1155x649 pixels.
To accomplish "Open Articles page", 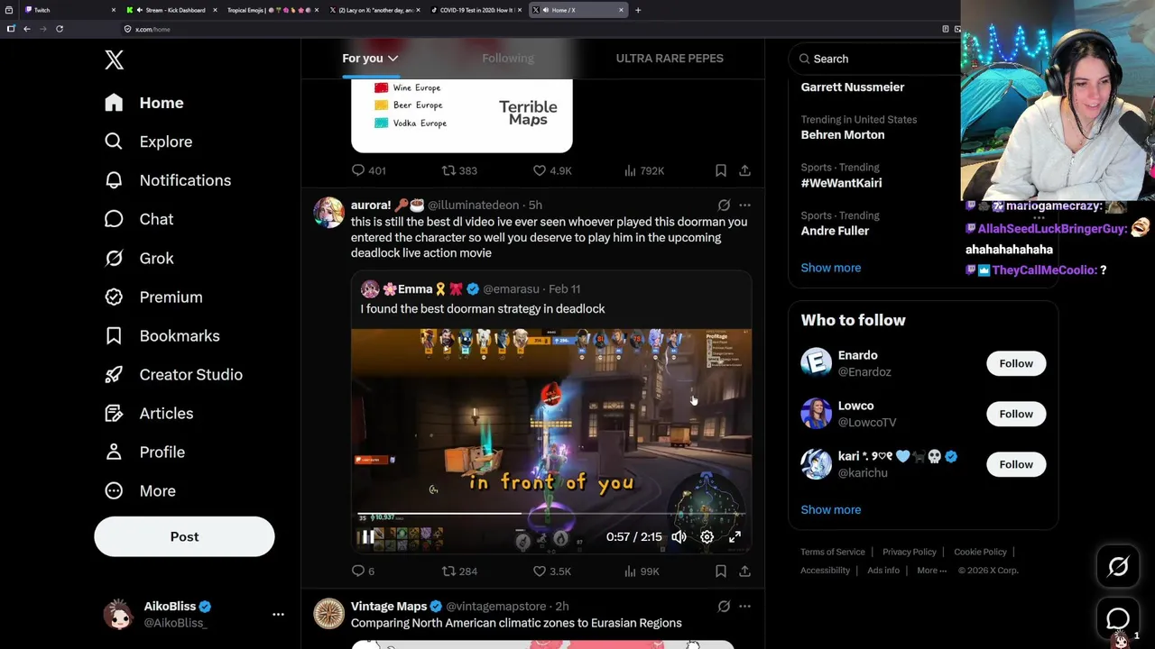I will tap(149, 413).
